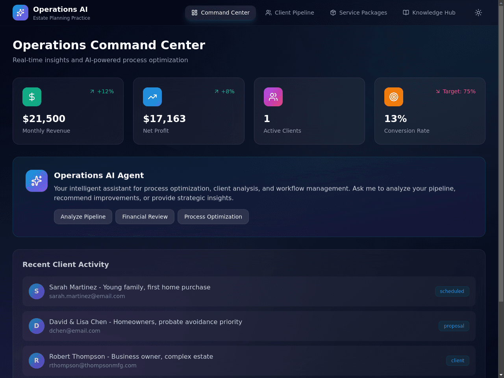Launch Process Optimization action
The width and height of the screenshot is (504, 378).
[213, 217]
